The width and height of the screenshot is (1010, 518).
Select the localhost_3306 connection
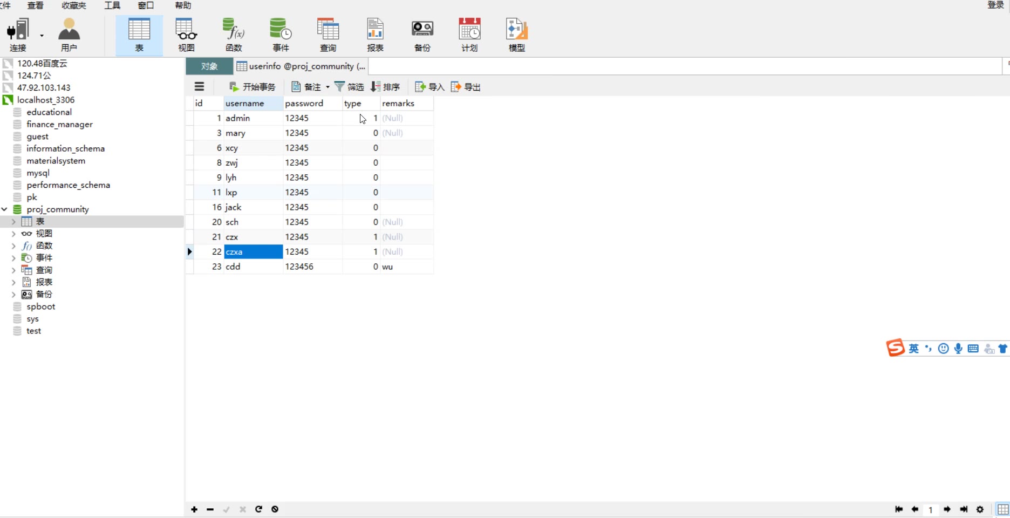pyautogui.click(x=46, y=100)
